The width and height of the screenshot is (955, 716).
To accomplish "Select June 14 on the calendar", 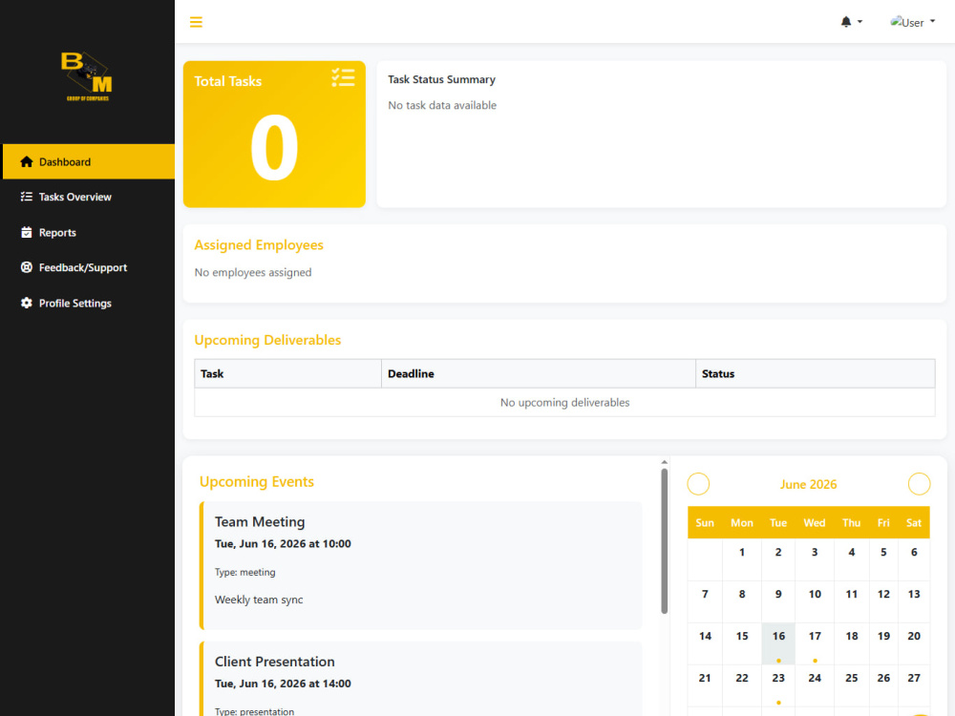I will pos(705,643).
